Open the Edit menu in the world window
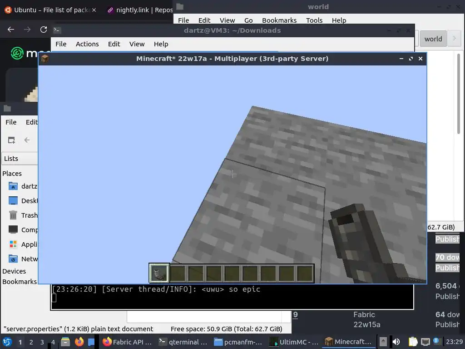 204,20
